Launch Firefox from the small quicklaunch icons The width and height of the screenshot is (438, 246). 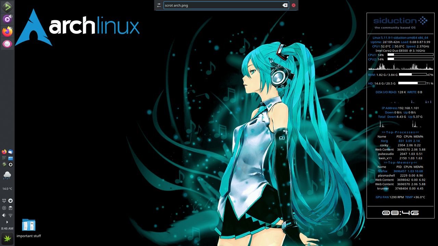click(x=4, y=152)
